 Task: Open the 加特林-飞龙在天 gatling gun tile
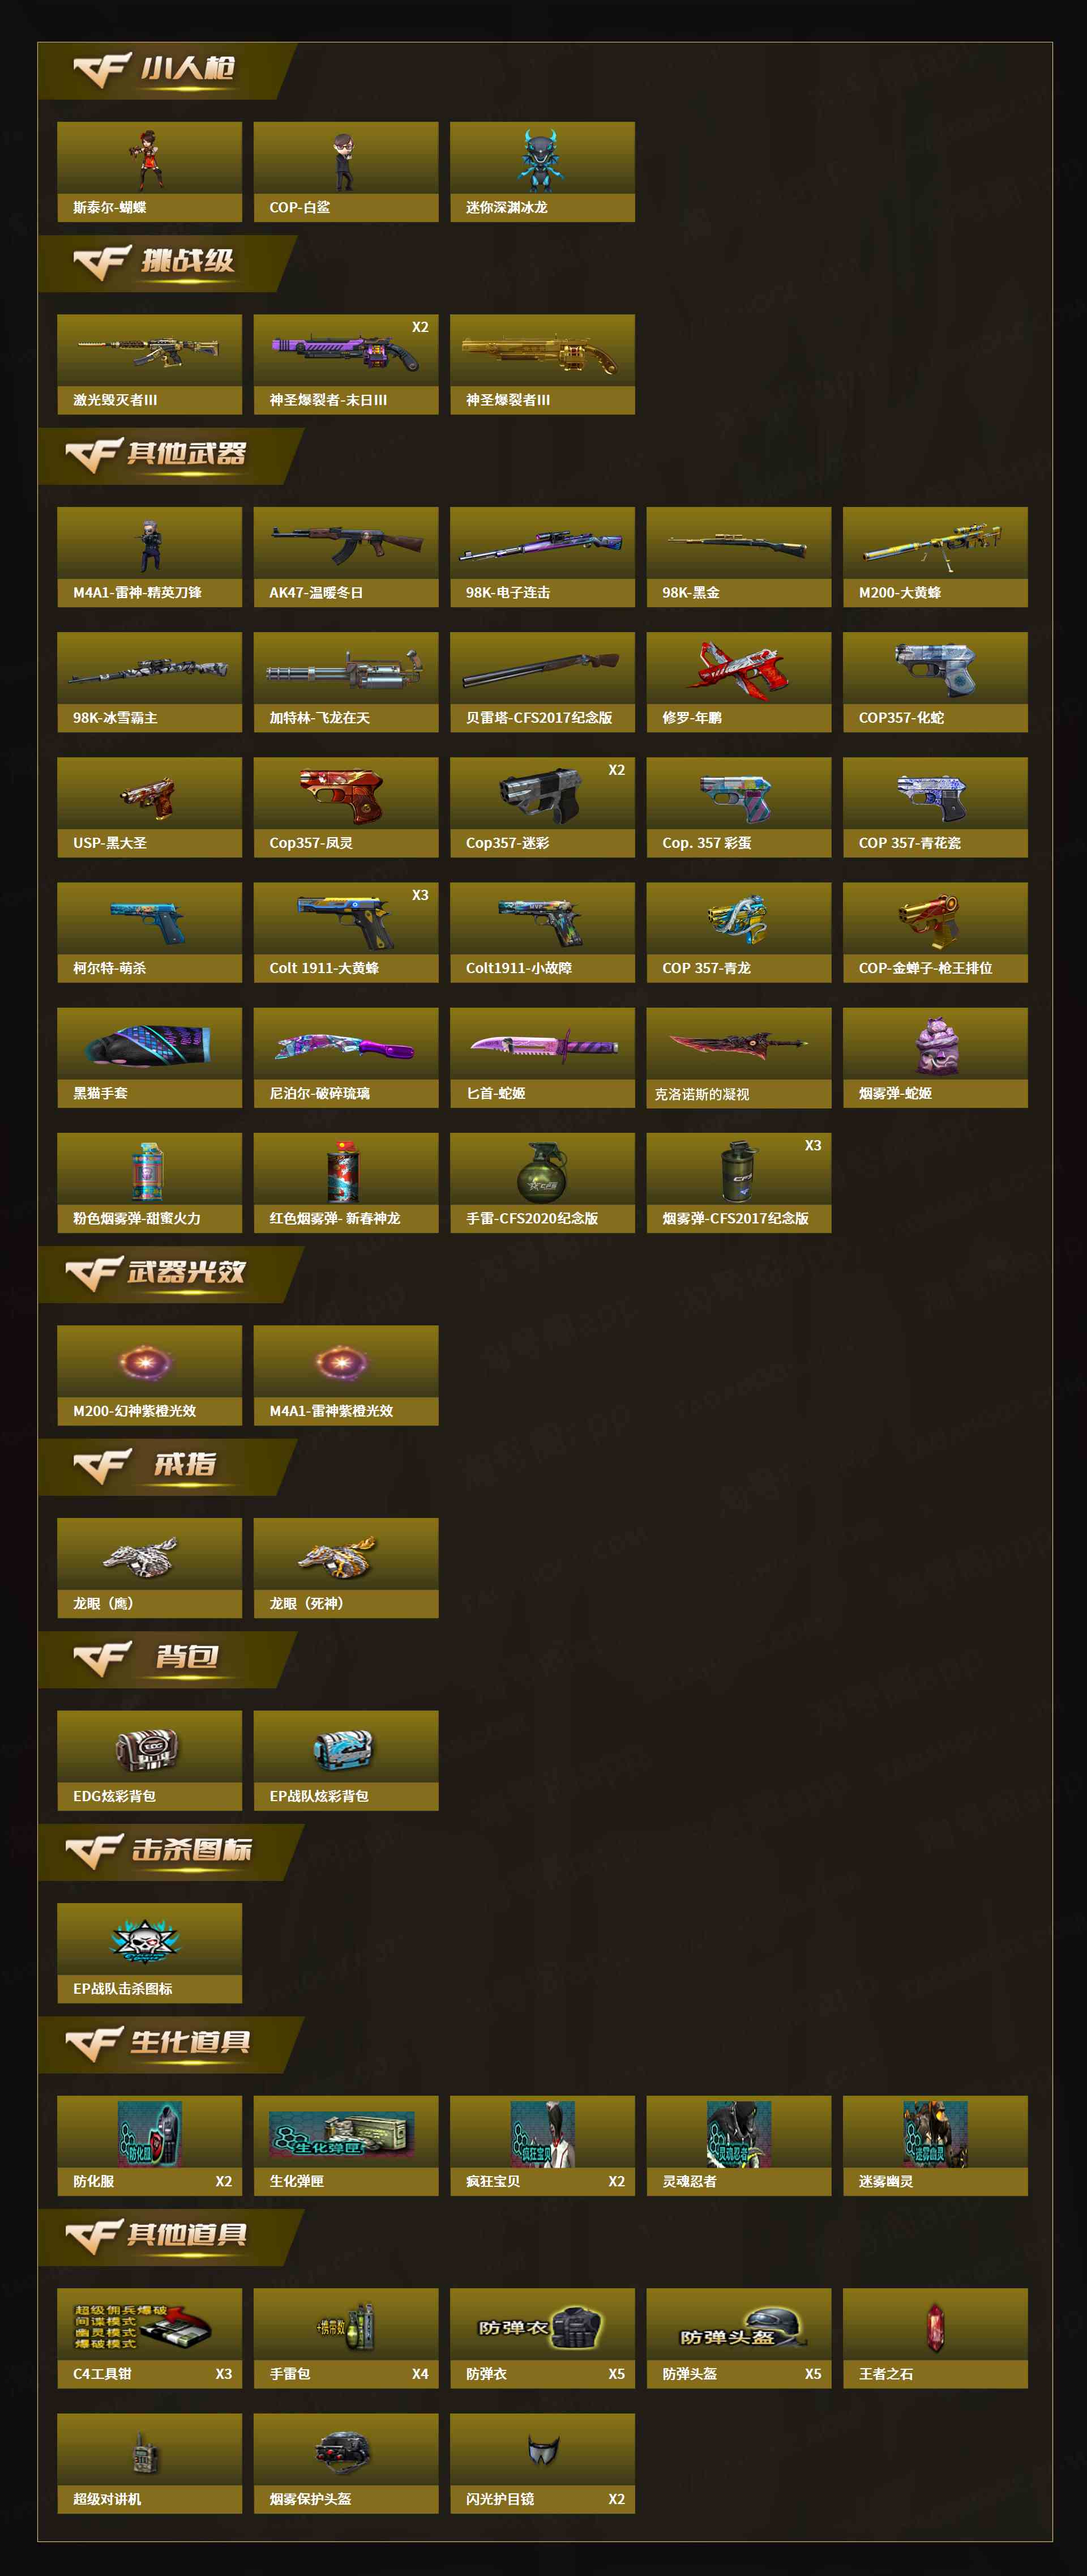[x=346, y=682]
